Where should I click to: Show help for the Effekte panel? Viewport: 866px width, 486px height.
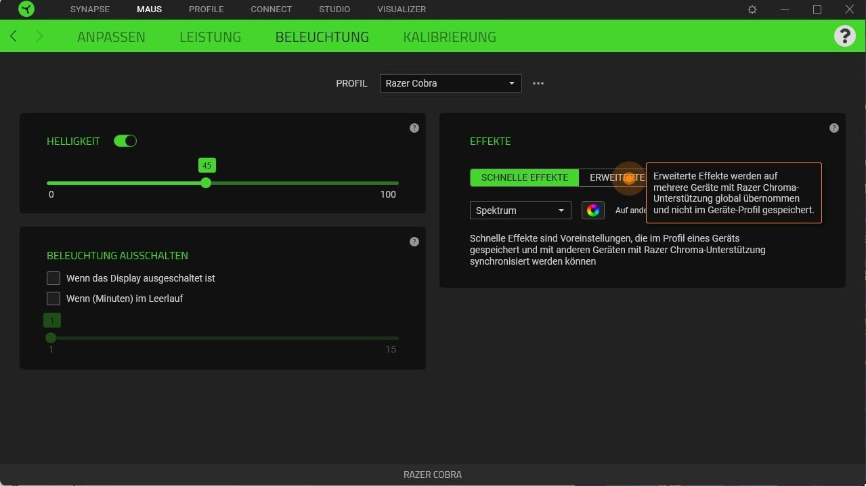point(834,128)
